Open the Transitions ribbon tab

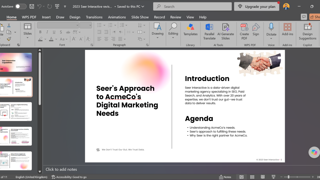tap(94, 17)
